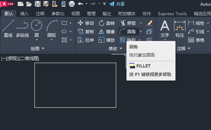This screenshot has width=211, height=130.
Task: Select the 复制 copy tool
Action: [x=86, y=31]
